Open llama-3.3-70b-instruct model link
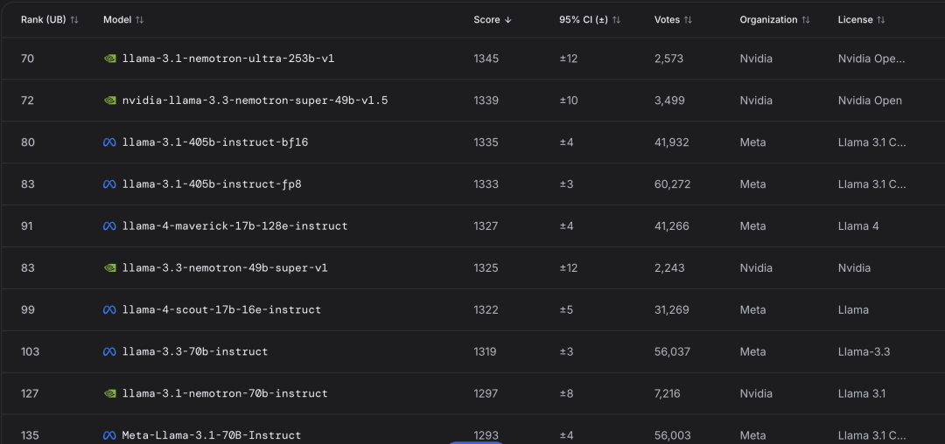The height and width of the screenshot is (444, 945). tap(195, 352)
